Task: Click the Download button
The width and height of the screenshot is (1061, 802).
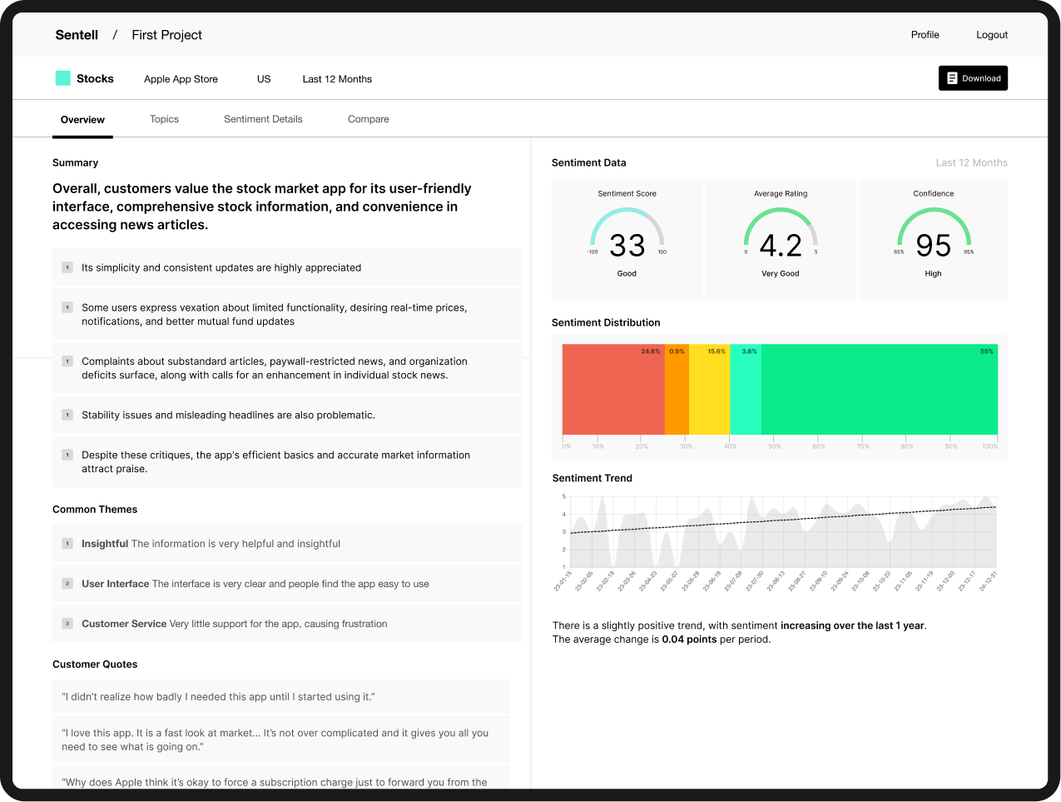Action: coord(973,78)
